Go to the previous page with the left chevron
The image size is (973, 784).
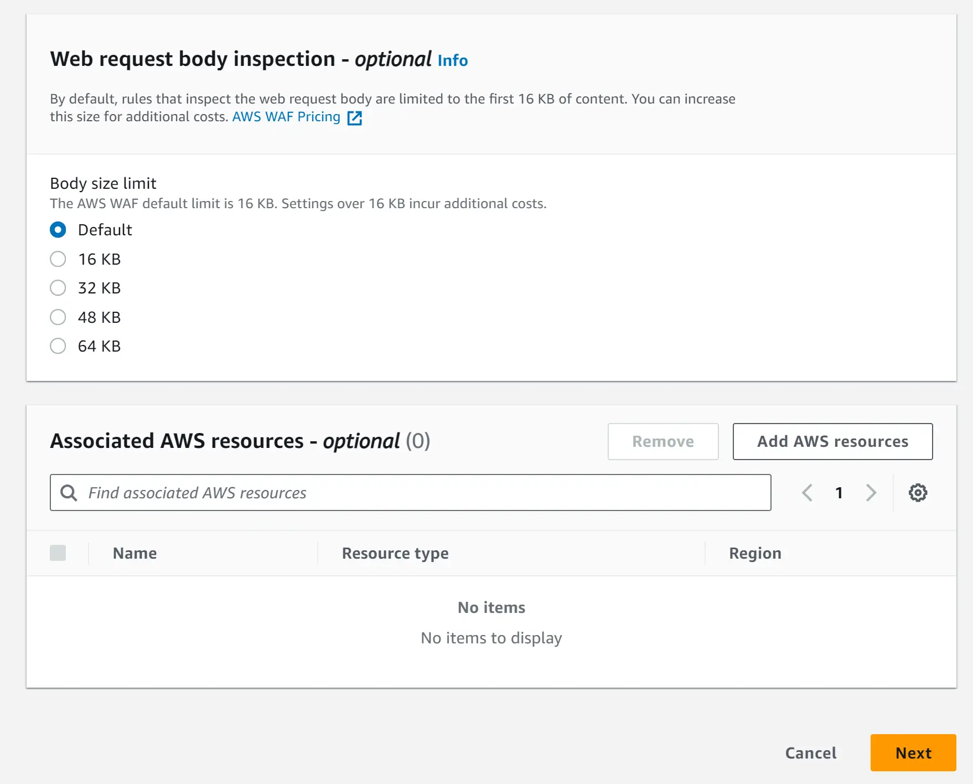coord(808,492)
